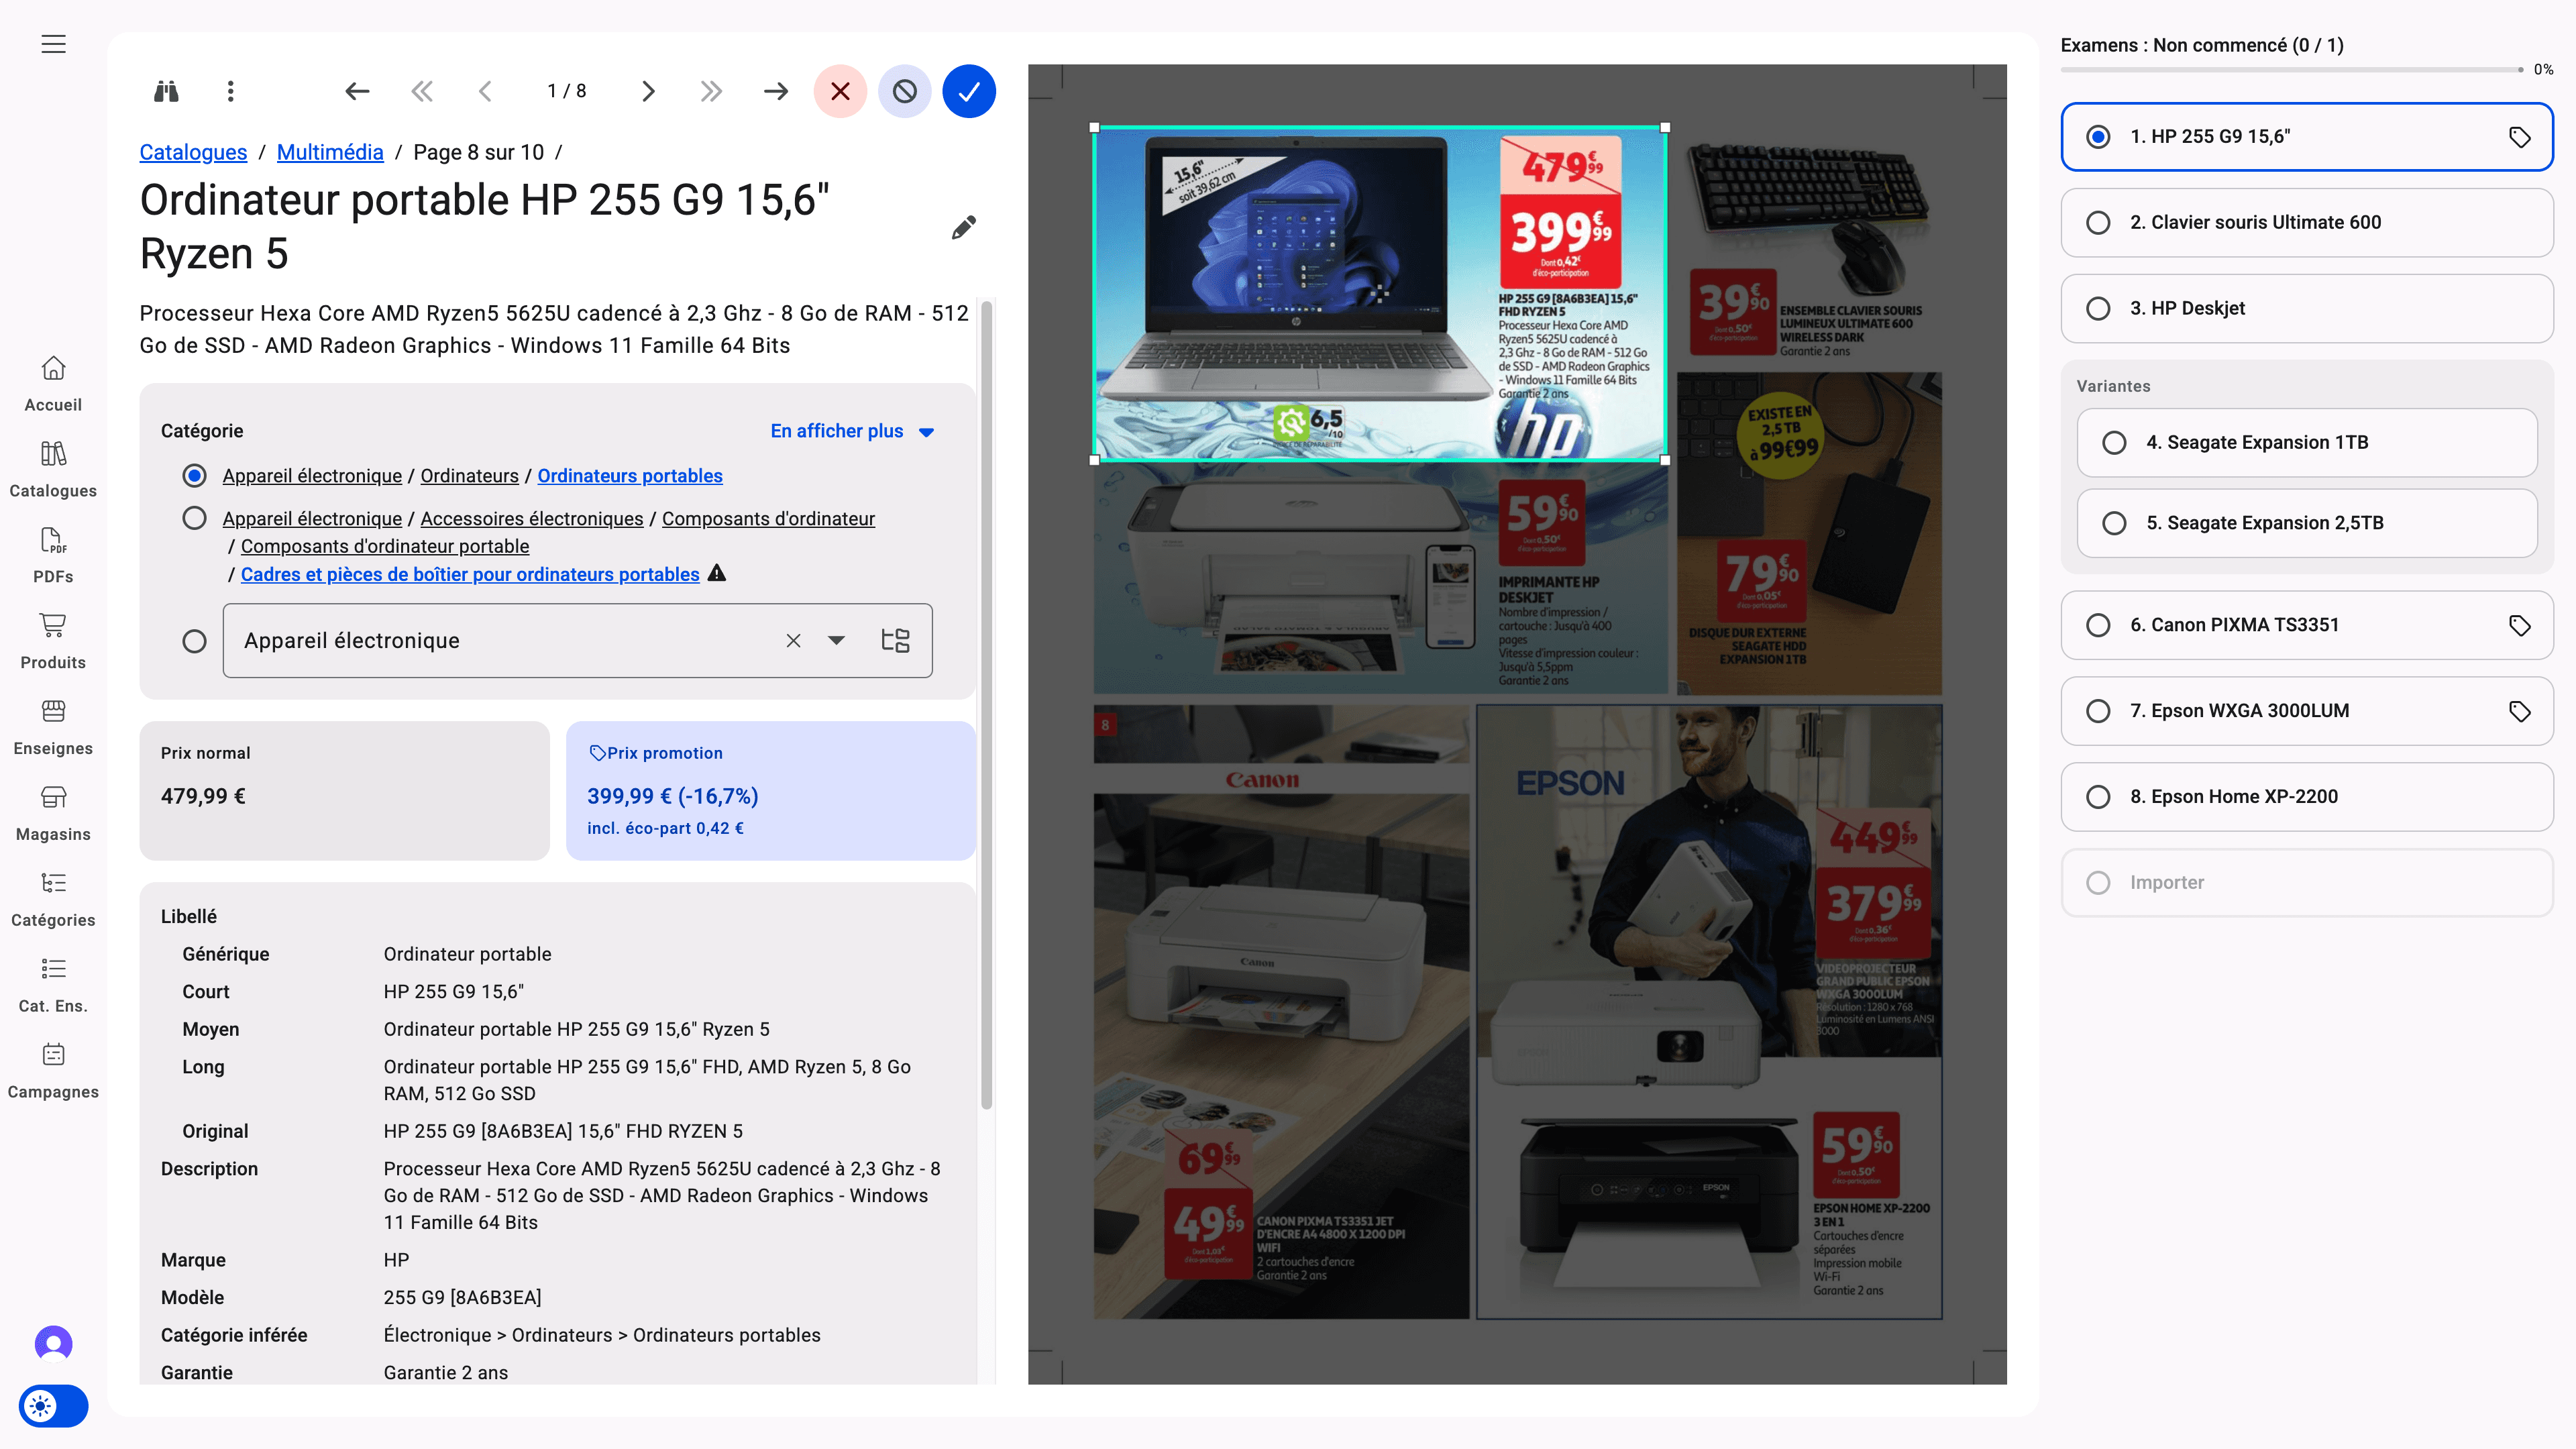The height and width of the screenshot is (1449, 2576).
Task: Open Cat. Ens. in the sidebar
Action: 53,986
